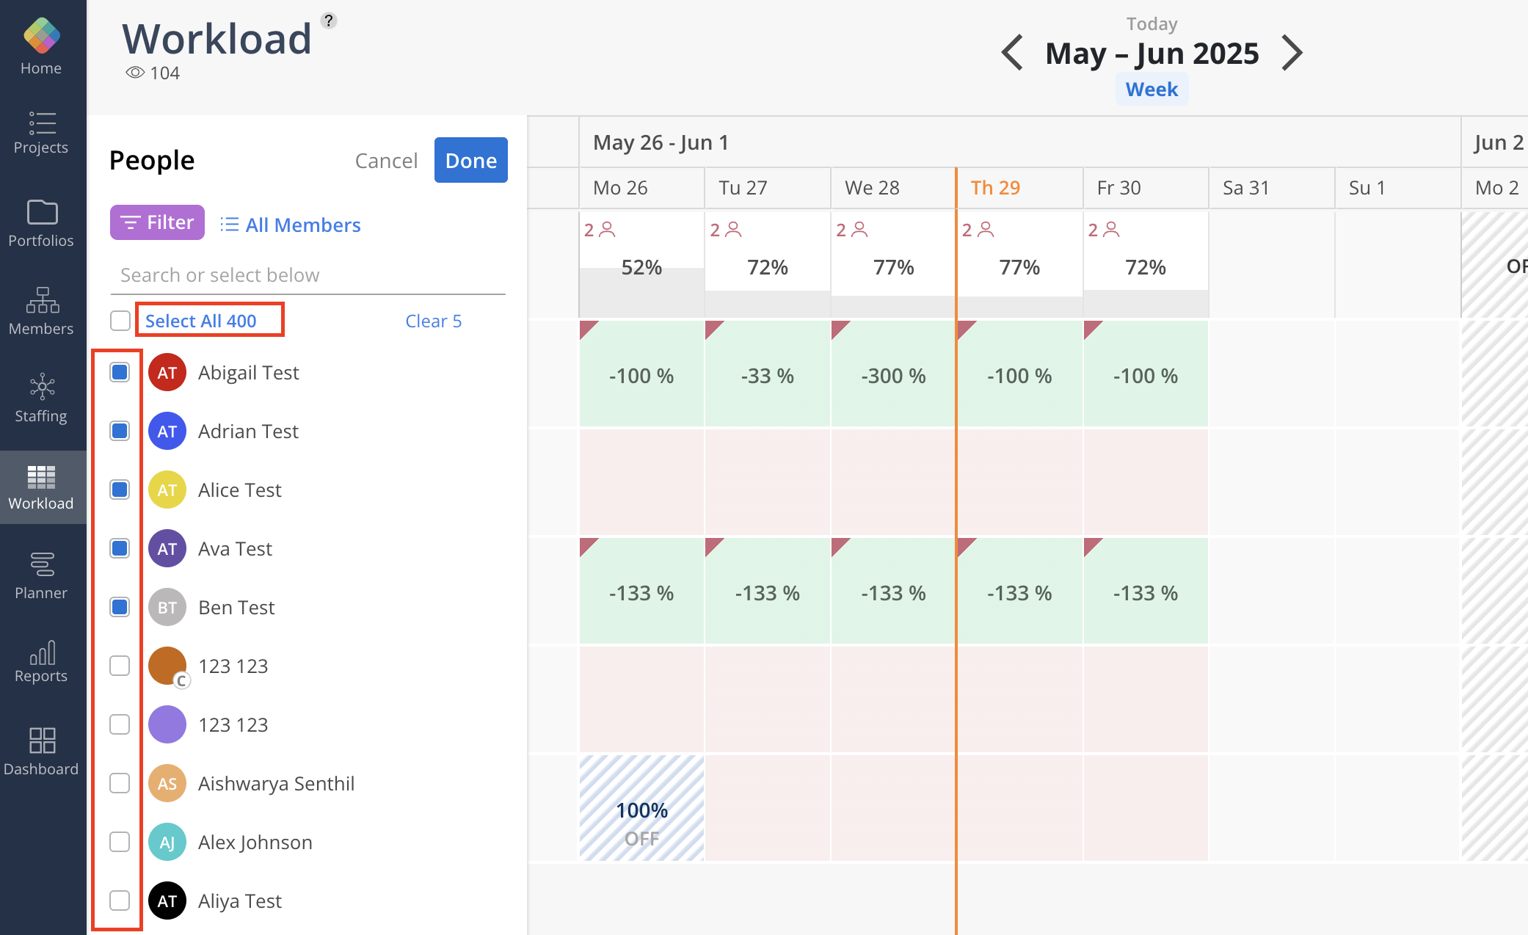This screenshot has width=1528, height=935.
Task: Open the Week view selector
Action: (x=1152, y=90)
